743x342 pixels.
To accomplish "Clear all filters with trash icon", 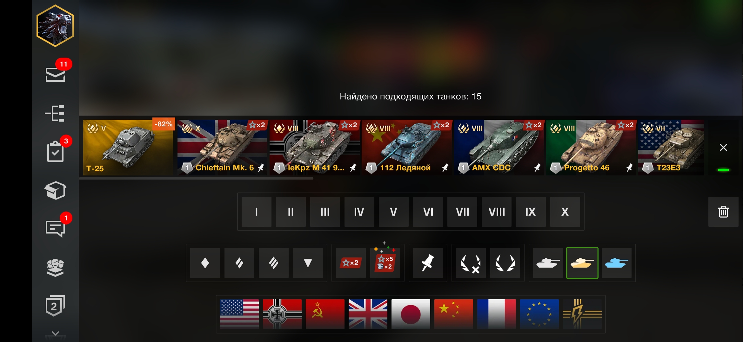I will tap(723, 212).
